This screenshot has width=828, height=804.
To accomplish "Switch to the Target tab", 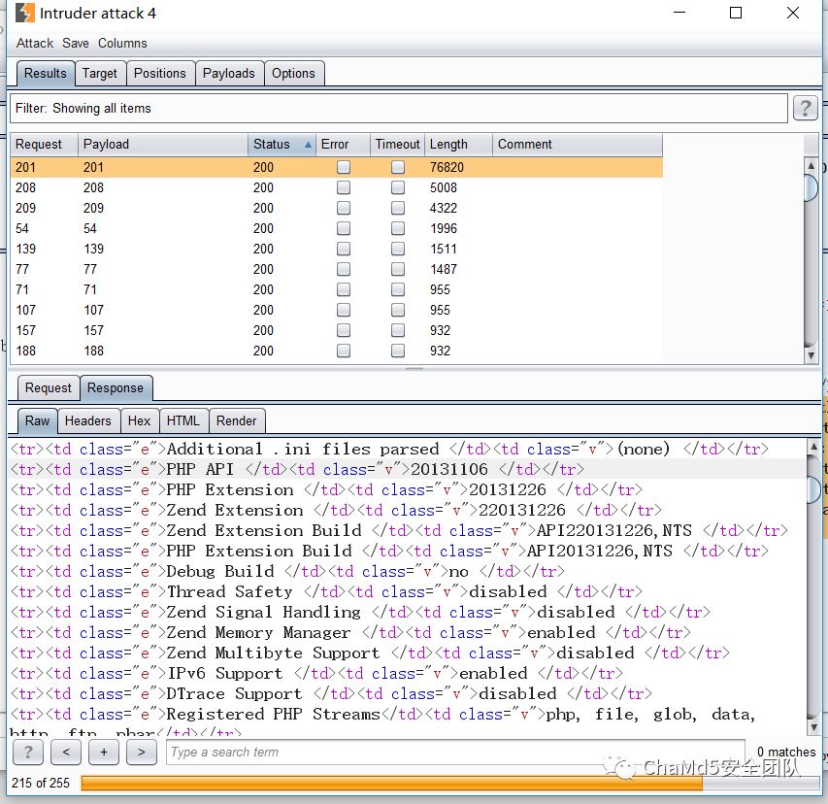I will pos(100,74).
